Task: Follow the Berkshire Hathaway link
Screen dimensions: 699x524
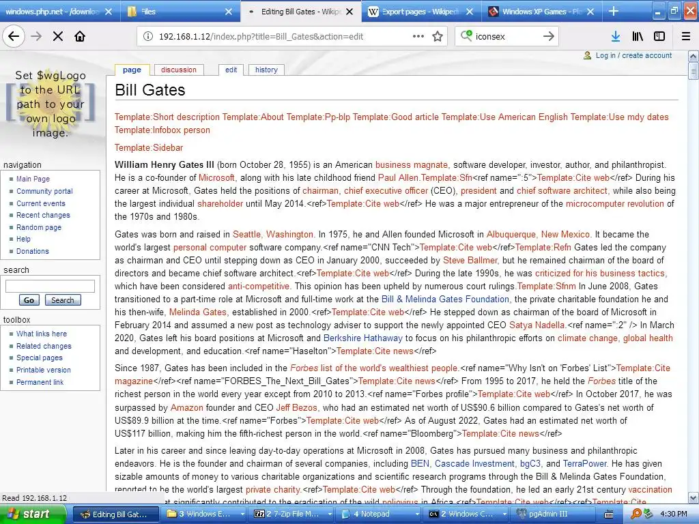Action: point(363,338)
